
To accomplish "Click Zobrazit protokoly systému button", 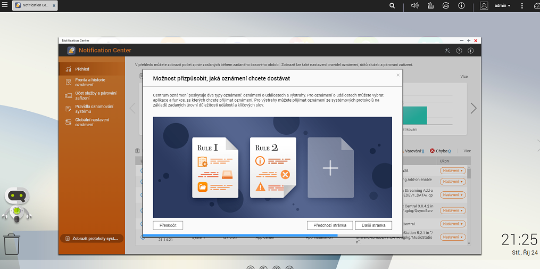I will coord(92,238).
